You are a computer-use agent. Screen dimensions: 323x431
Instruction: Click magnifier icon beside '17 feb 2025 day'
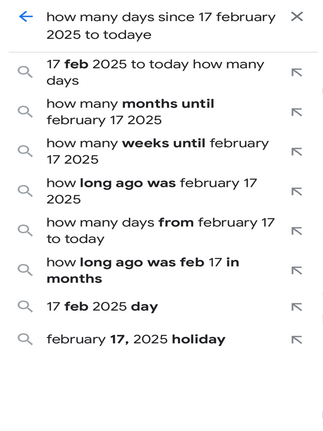pos(25,306)
